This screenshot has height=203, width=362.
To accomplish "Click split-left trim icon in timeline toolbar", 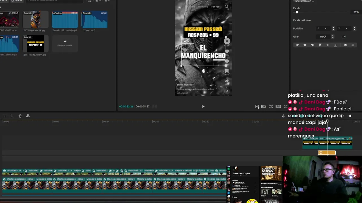I will point(5,116).
